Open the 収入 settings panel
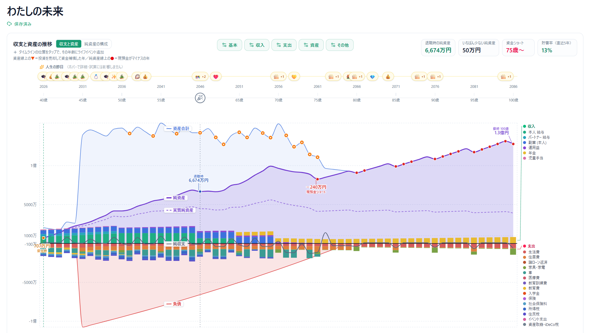Image resolution: width=589 pixels, height=333 pixels. [257, 45]
